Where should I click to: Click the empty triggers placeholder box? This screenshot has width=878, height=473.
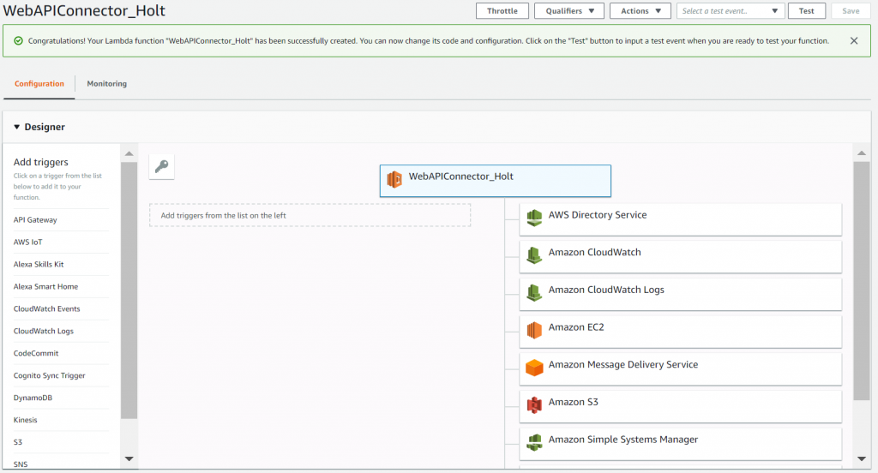pos(310,216)
